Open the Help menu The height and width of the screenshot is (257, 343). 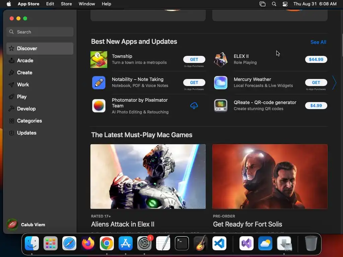click(x=106, y=4)
